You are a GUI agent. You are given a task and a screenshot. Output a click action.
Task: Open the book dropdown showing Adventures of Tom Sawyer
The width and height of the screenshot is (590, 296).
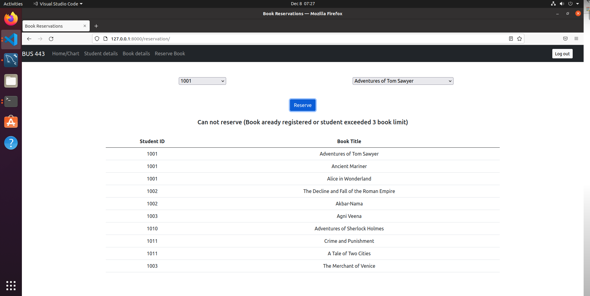pyautogui.click(x=403, y=81)
